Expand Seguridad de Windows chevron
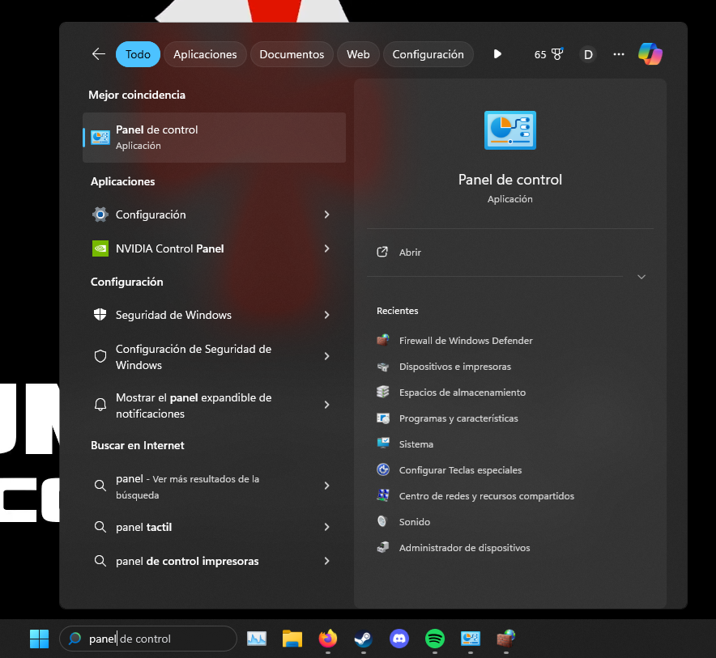 (326, 315)
